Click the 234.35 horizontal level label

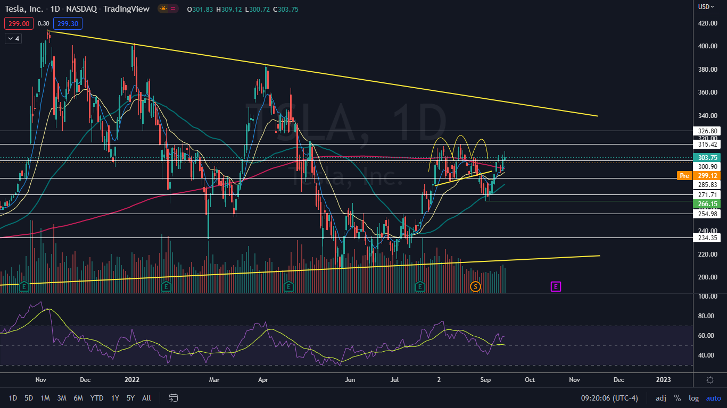(x=707, y=238)
